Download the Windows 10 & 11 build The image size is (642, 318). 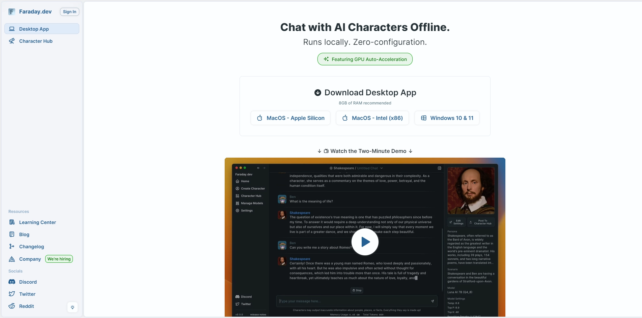coord(447,118)
